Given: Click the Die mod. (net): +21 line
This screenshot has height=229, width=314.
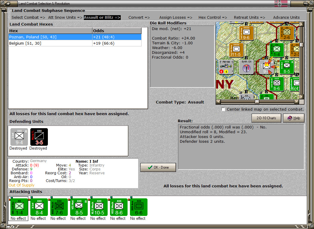Looking at the screenshot, I should tap(171, 29).
